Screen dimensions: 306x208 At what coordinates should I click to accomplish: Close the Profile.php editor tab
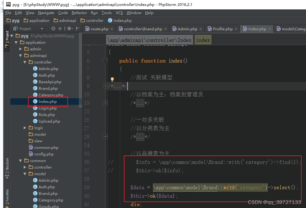point(236,29)
